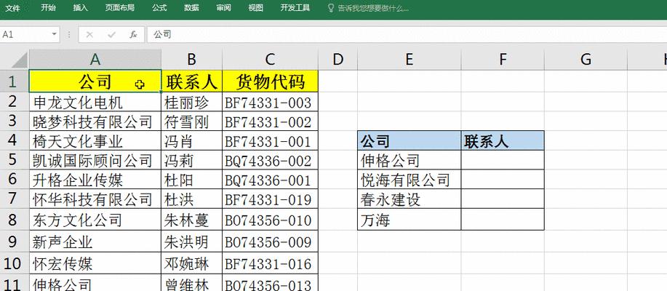
Task: Select contact cell 冯莉
Action: pyautogui.click(x=192, y=160)
